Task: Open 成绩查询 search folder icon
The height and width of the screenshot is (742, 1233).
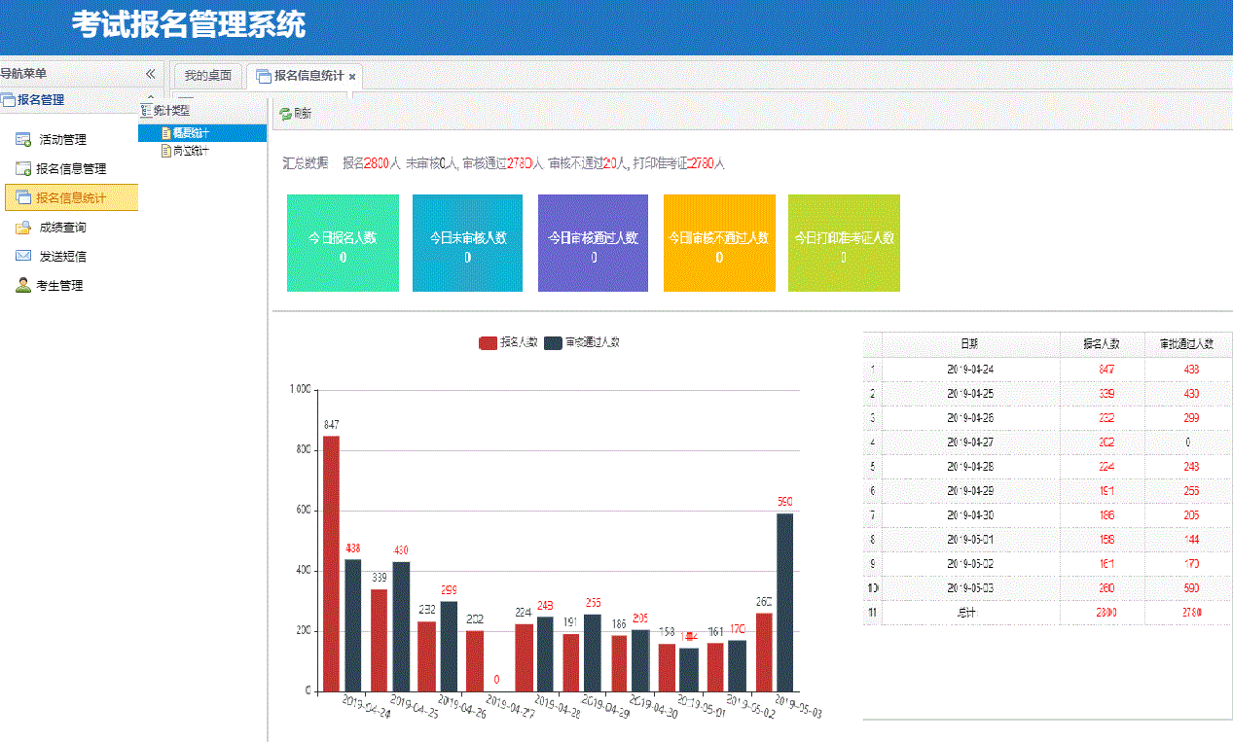Action: (x=23, y=228)
